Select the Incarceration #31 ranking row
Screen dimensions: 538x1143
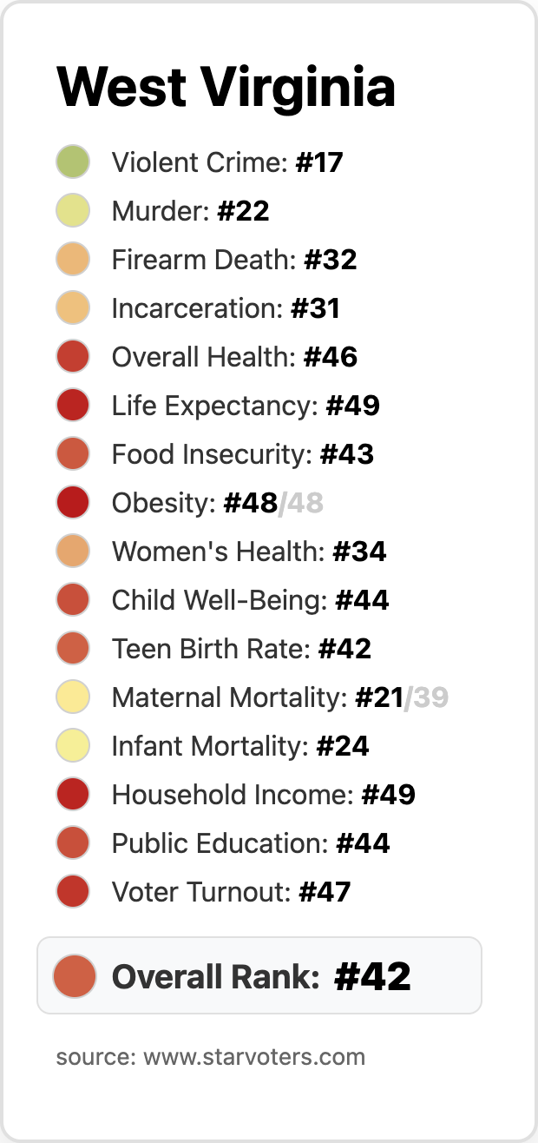click(x=226, y=308)
